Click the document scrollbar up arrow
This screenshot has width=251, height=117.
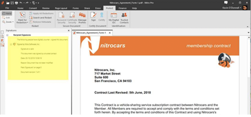(x=248, y=37)
